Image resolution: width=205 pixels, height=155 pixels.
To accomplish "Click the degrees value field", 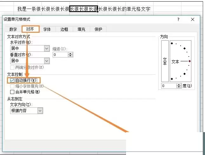I will [x=169, y=86].
